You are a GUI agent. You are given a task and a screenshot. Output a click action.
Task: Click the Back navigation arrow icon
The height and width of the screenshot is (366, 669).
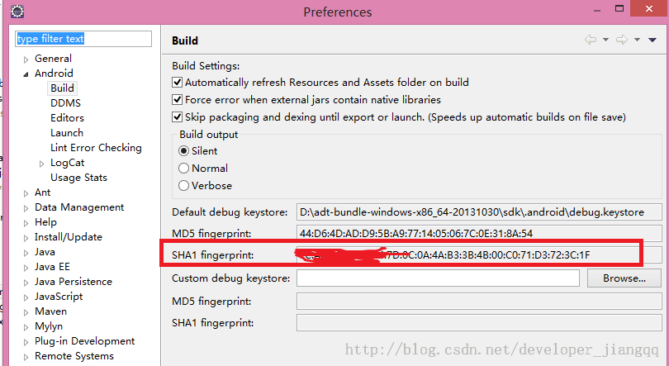click(x=590, y=40)
